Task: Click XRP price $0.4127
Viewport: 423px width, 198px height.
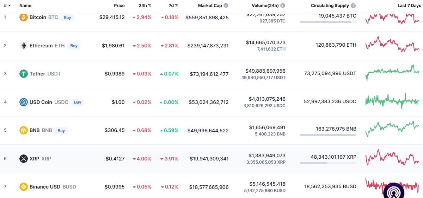Action: (x=115, y=159)
